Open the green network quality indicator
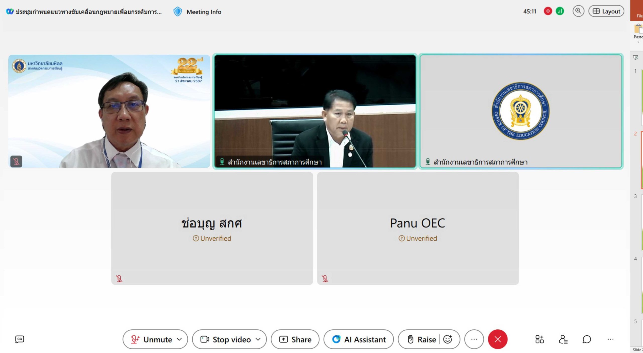The image size is (643, 353). click(560, 11)
